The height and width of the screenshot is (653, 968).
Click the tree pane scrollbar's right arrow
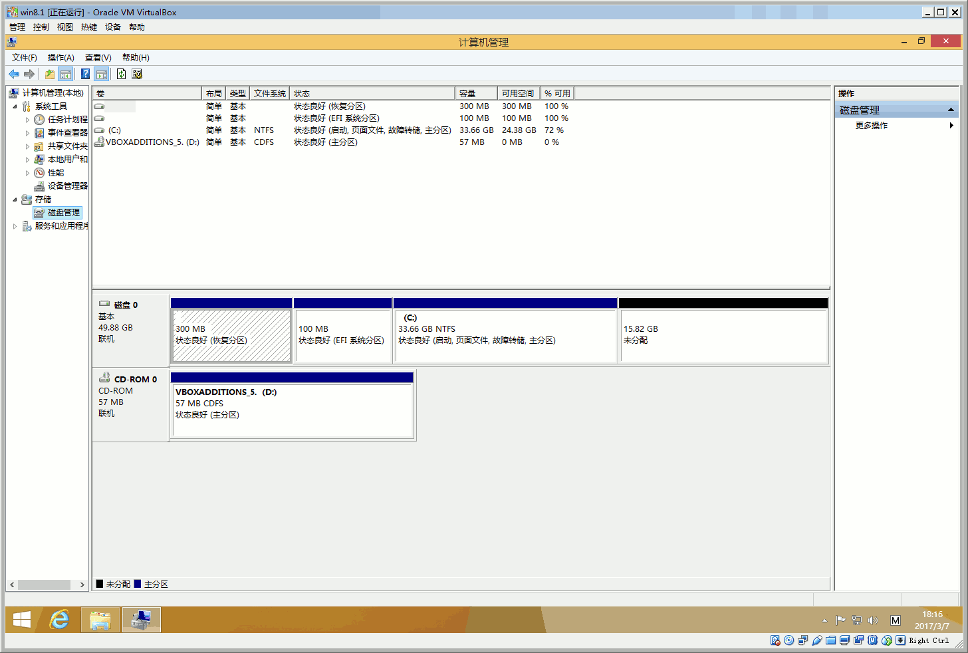82,585
